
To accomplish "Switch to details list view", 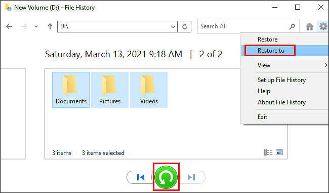I will click(268, 152).
